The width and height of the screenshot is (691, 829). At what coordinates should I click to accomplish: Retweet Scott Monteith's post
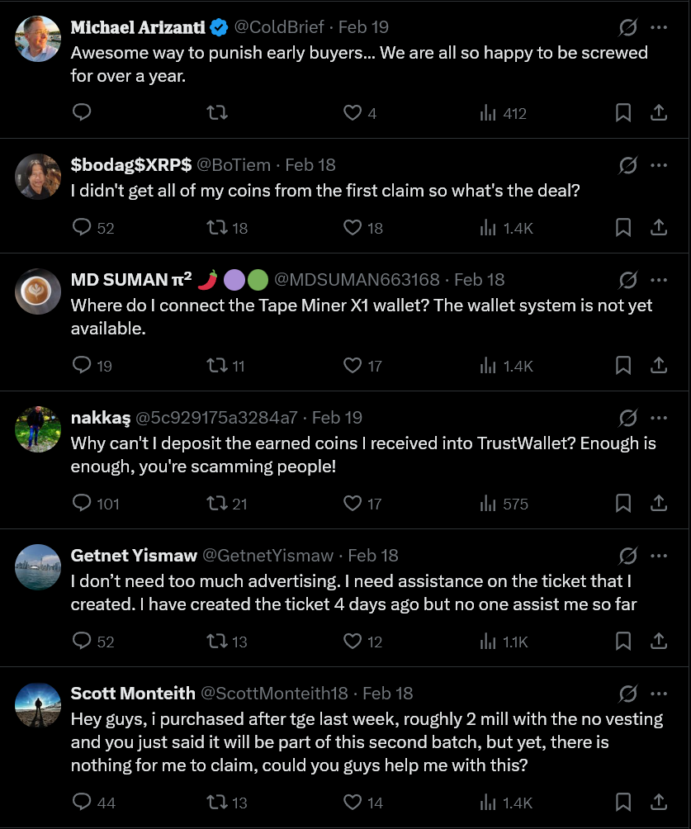click(x=218, y=802)
